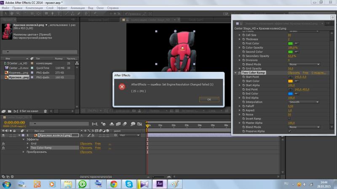Click the End Point crosshair icon

click(x=290, y=89)
